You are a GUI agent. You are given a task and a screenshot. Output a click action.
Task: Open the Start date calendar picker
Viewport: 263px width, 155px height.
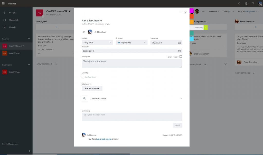click(180, 42)
